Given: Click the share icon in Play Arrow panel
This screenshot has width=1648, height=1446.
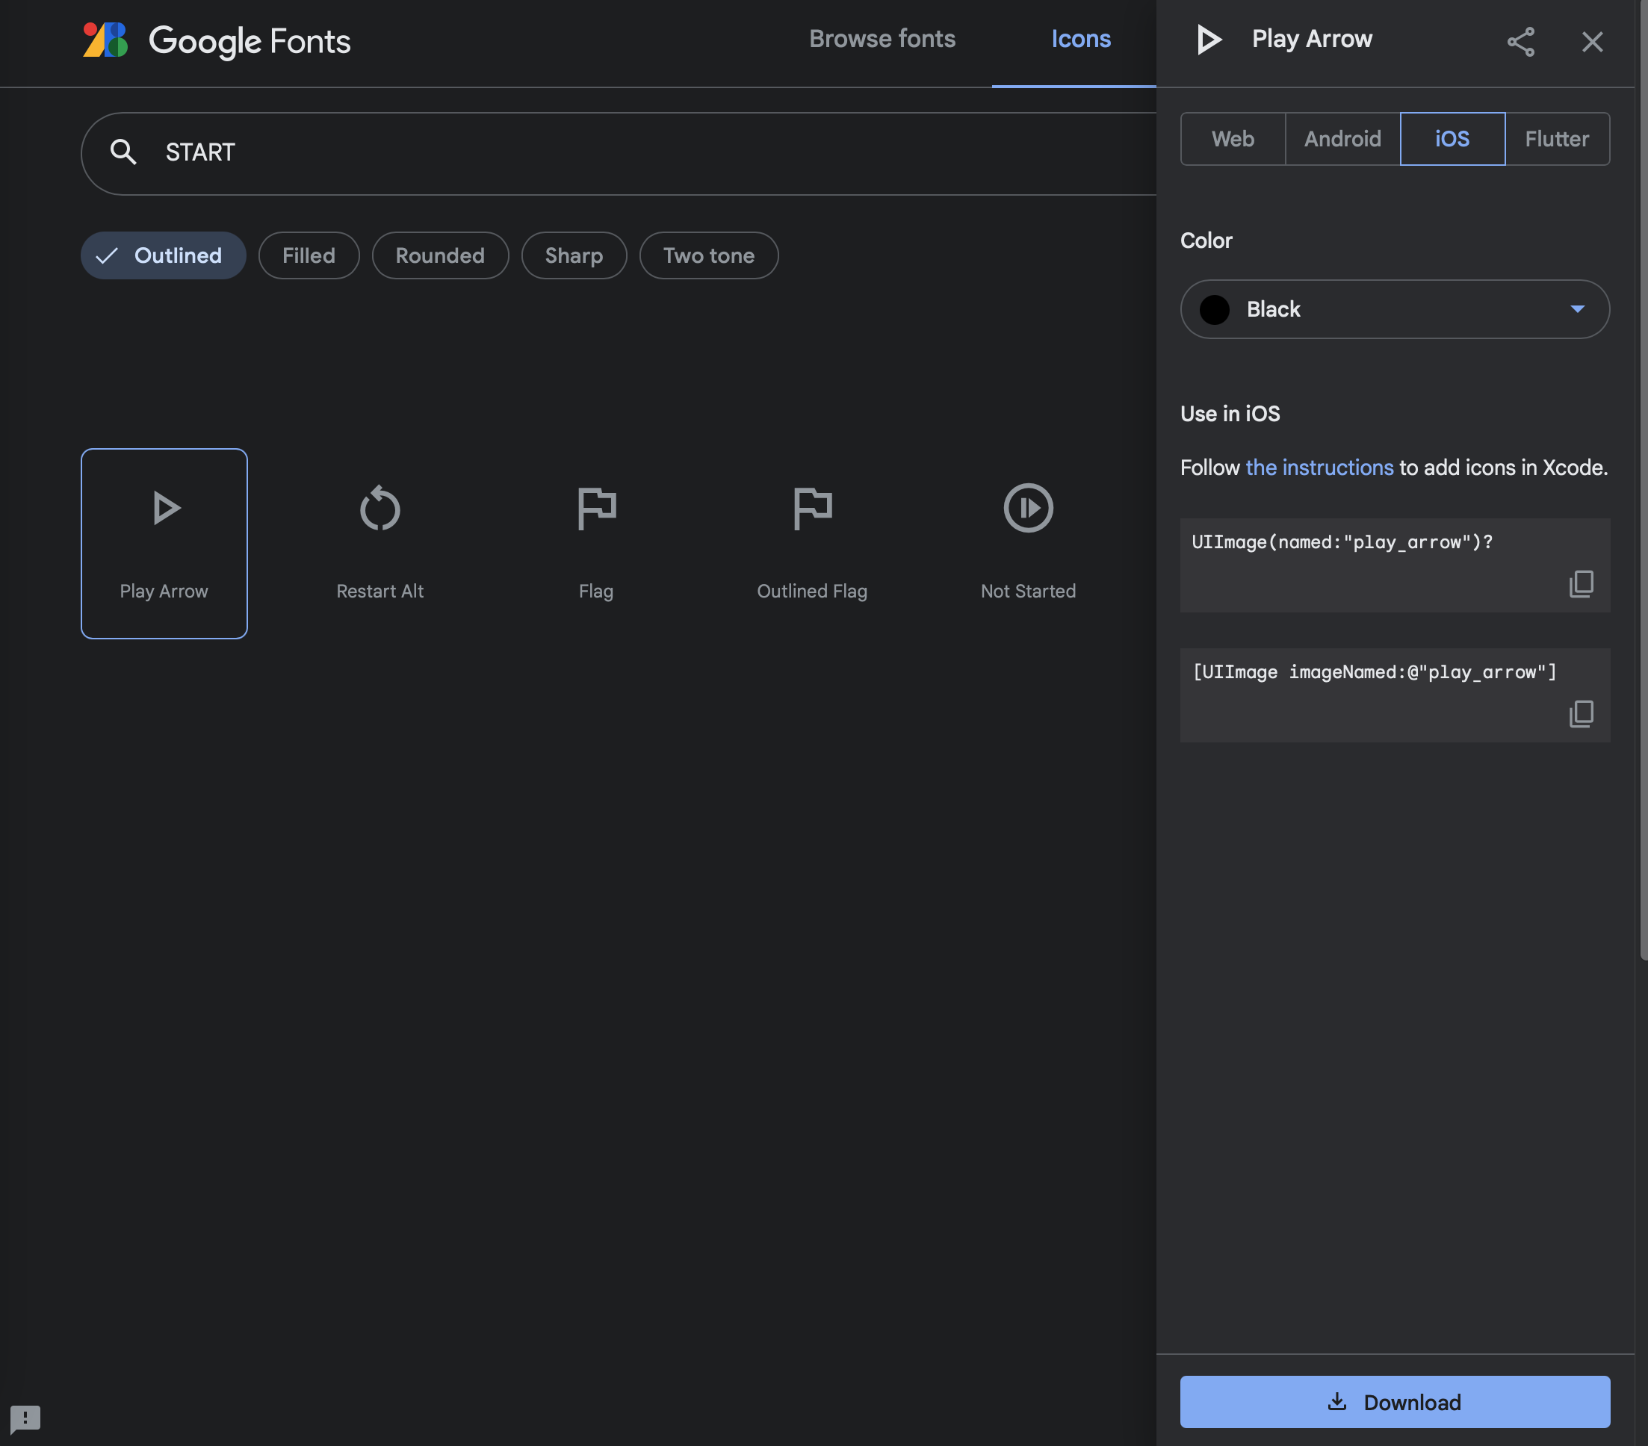Looking at the screenshot, I should click(1520, 42).
